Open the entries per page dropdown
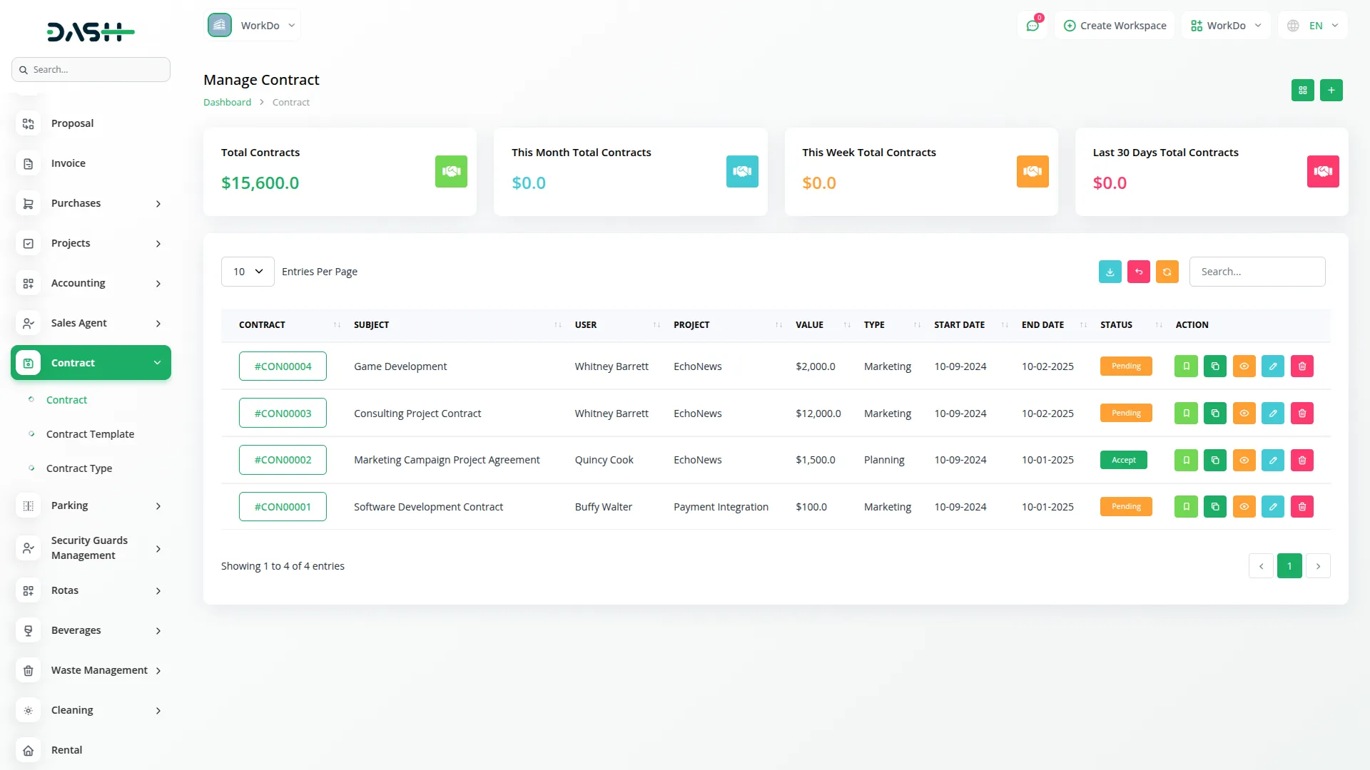Screen dimensions: 1370x770 pyautogui.click(x=248, y=272)
